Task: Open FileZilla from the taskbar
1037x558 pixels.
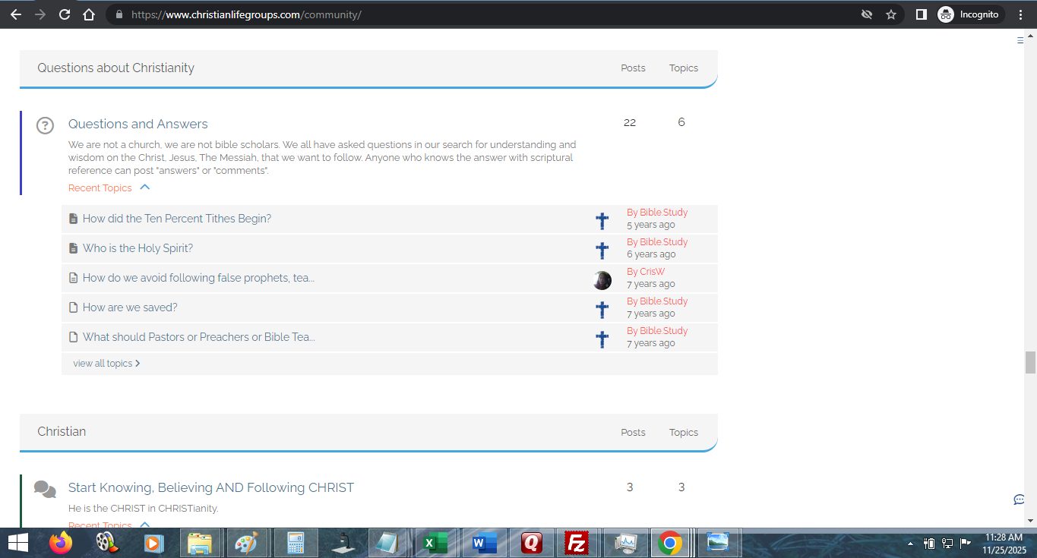Action: (x=577, y=543)
